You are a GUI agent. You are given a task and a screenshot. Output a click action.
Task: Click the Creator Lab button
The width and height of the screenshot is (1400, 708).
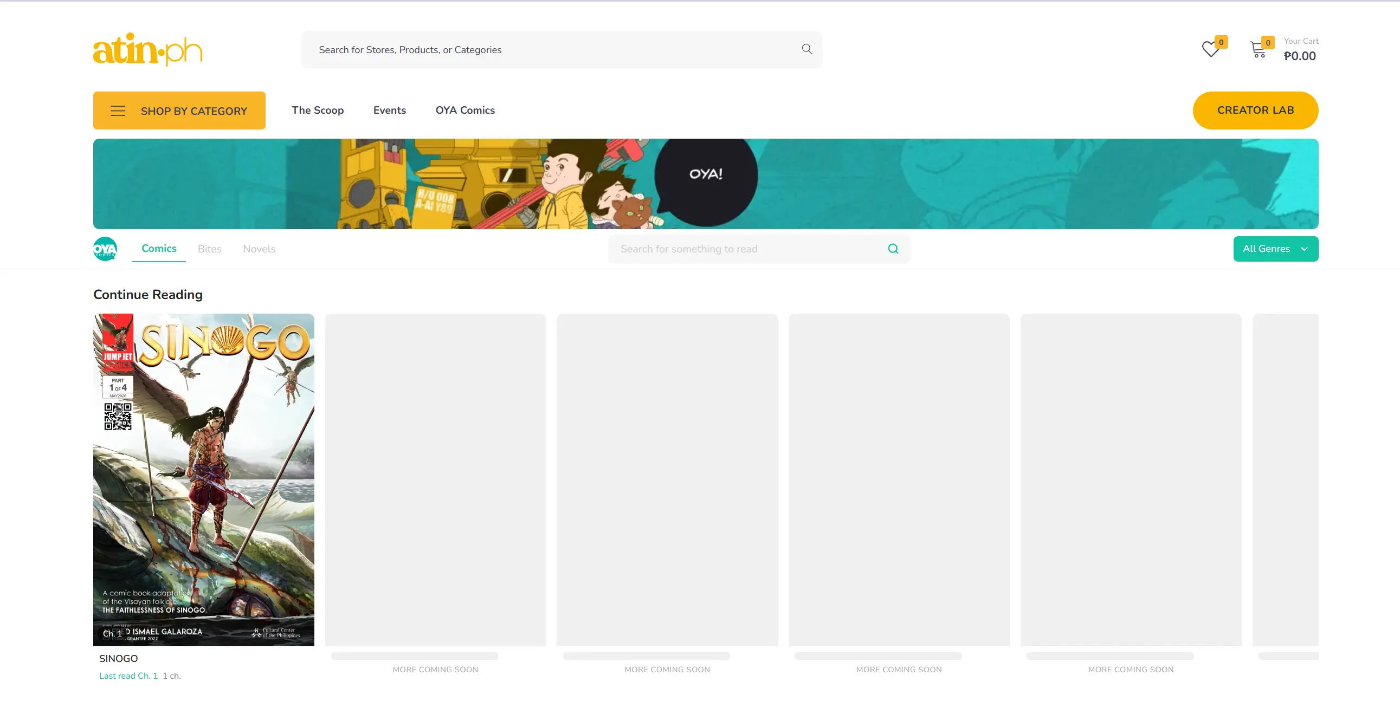point(1255,111)
